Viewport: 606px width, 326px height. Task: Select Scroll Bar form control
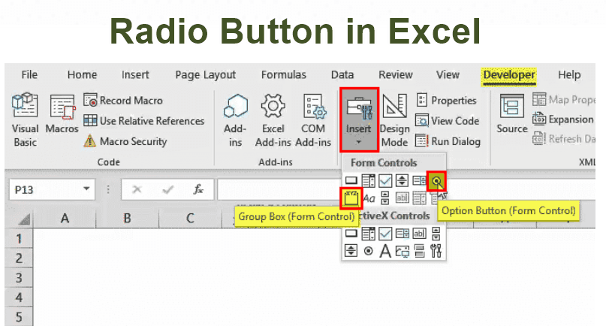pos(385,198)
